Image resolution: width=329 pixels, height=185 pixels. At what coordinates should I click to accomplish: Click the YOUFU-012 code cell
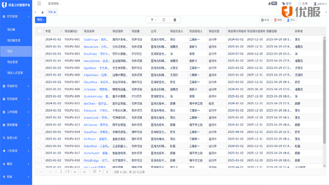click(x=72, y=118)
